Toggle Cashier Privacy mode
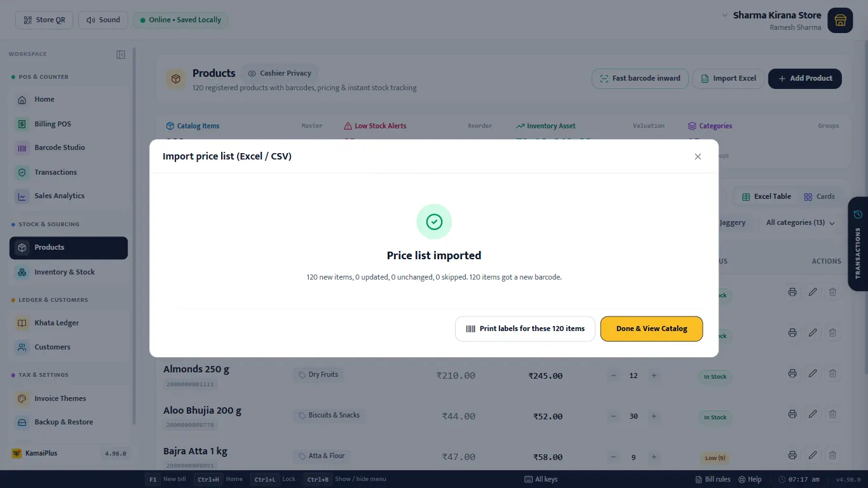Screen dimensions: 868x488 point(280,73)
